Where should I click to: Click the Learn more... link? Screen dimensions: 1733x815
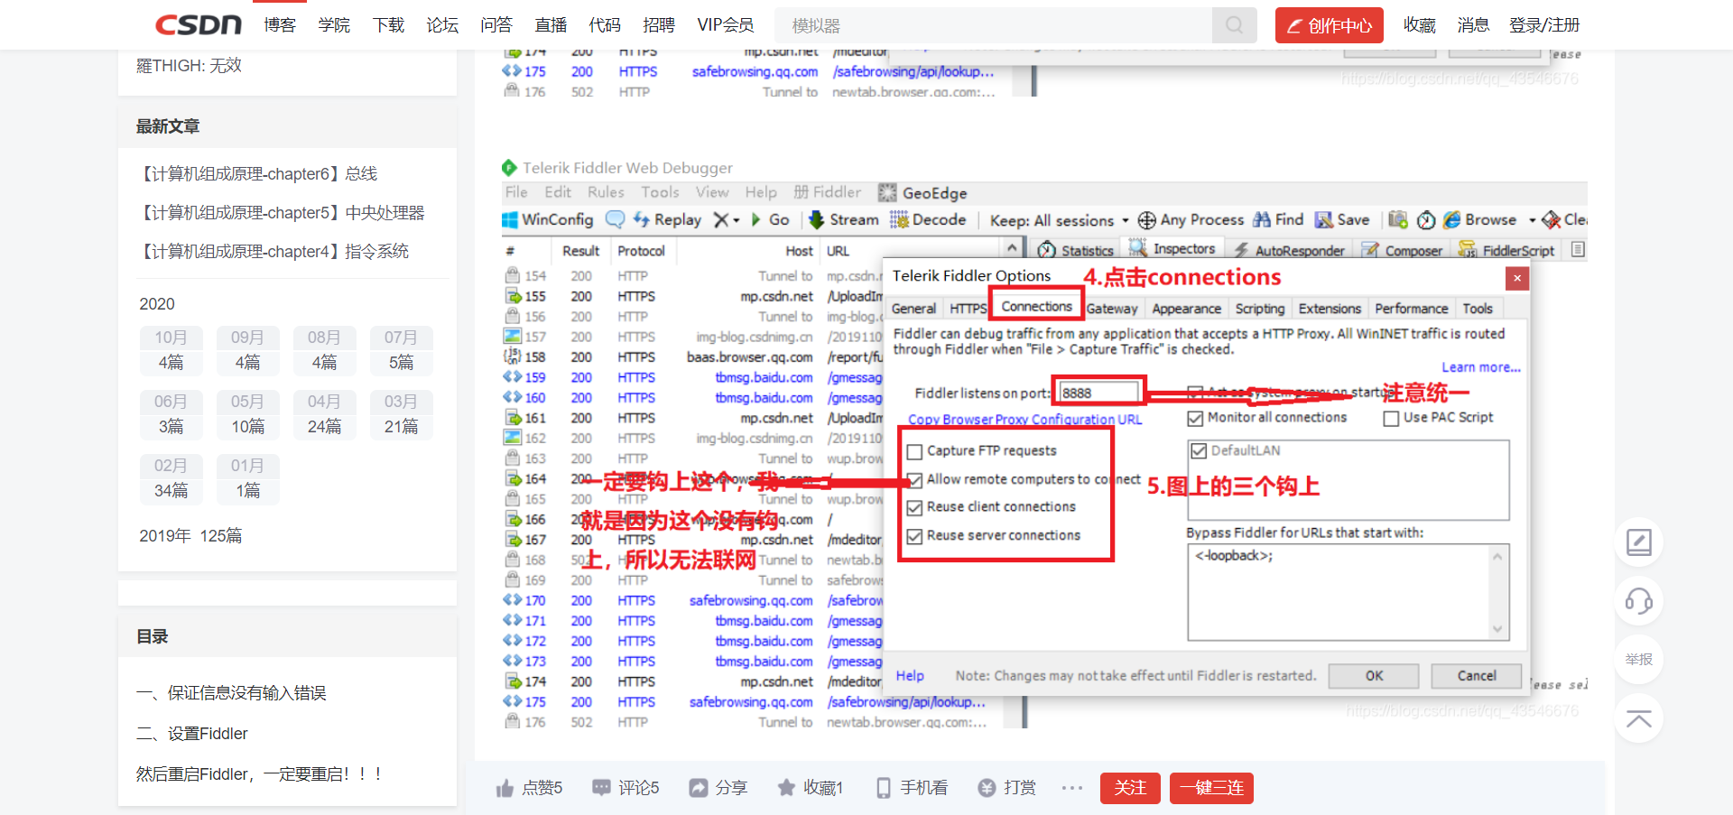coord(1480,367)
